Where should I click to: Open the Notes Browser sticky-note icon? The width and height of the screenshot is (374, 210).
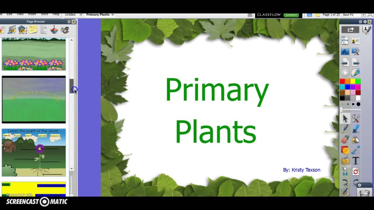(x=33, y=29)
